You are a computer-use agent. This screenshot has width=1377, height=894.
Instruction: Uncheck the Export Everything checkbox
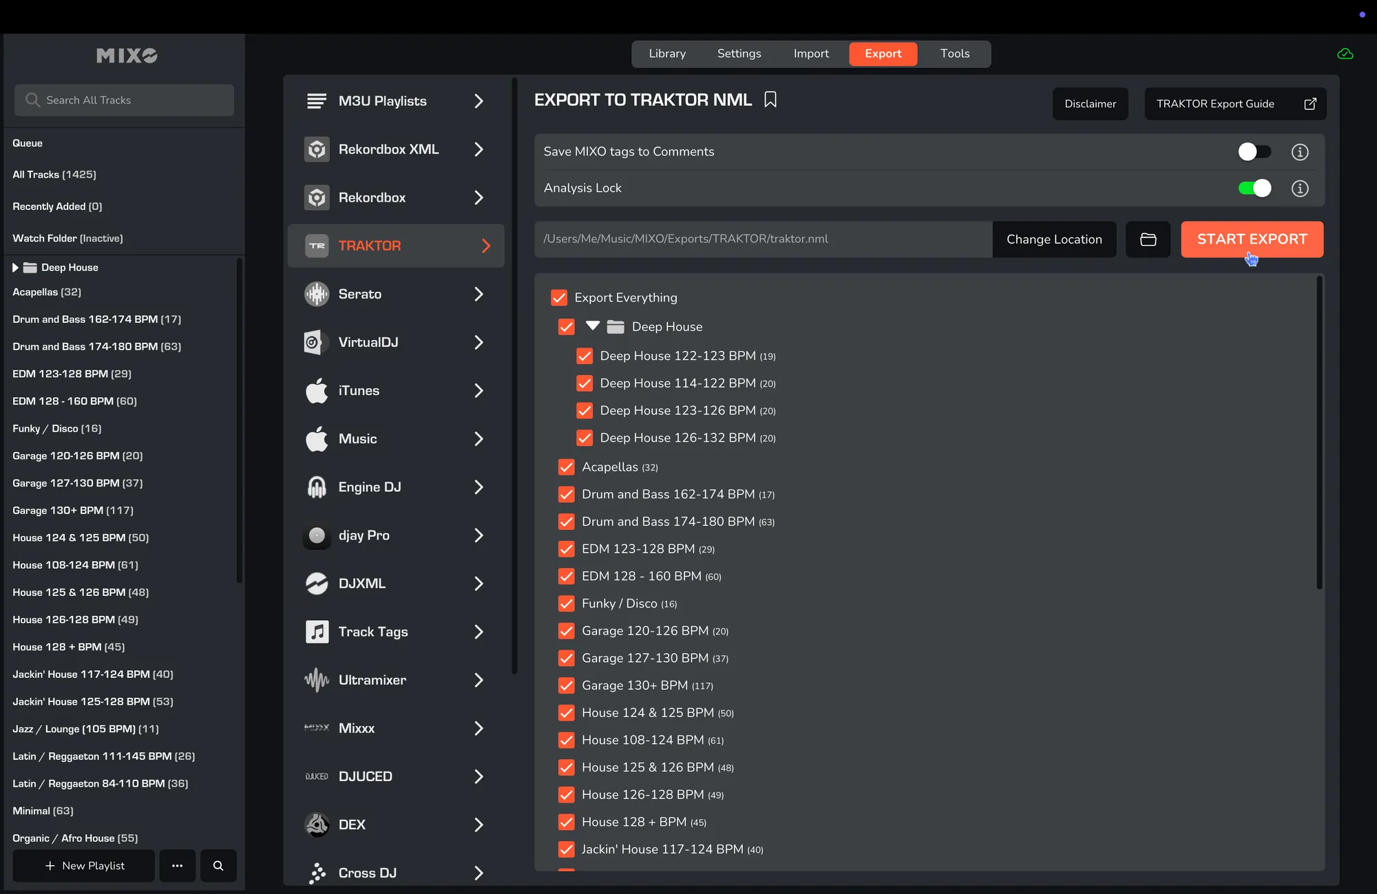559,298
